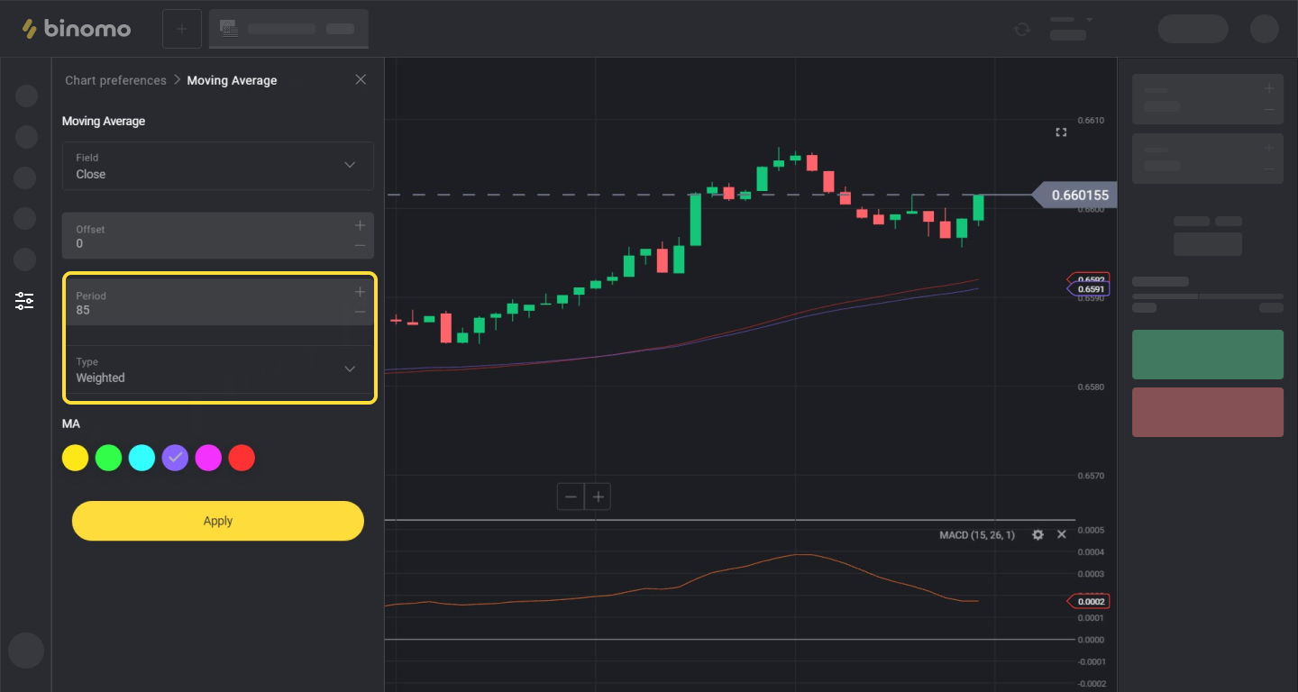Go back to Chart preferences
Viewport: 1298px width, 692px height.
[115, 80]
